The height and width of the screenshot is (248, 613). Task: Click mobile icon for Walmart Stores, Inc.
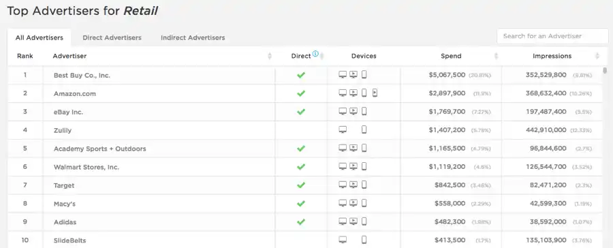click(x=364, y=166)
